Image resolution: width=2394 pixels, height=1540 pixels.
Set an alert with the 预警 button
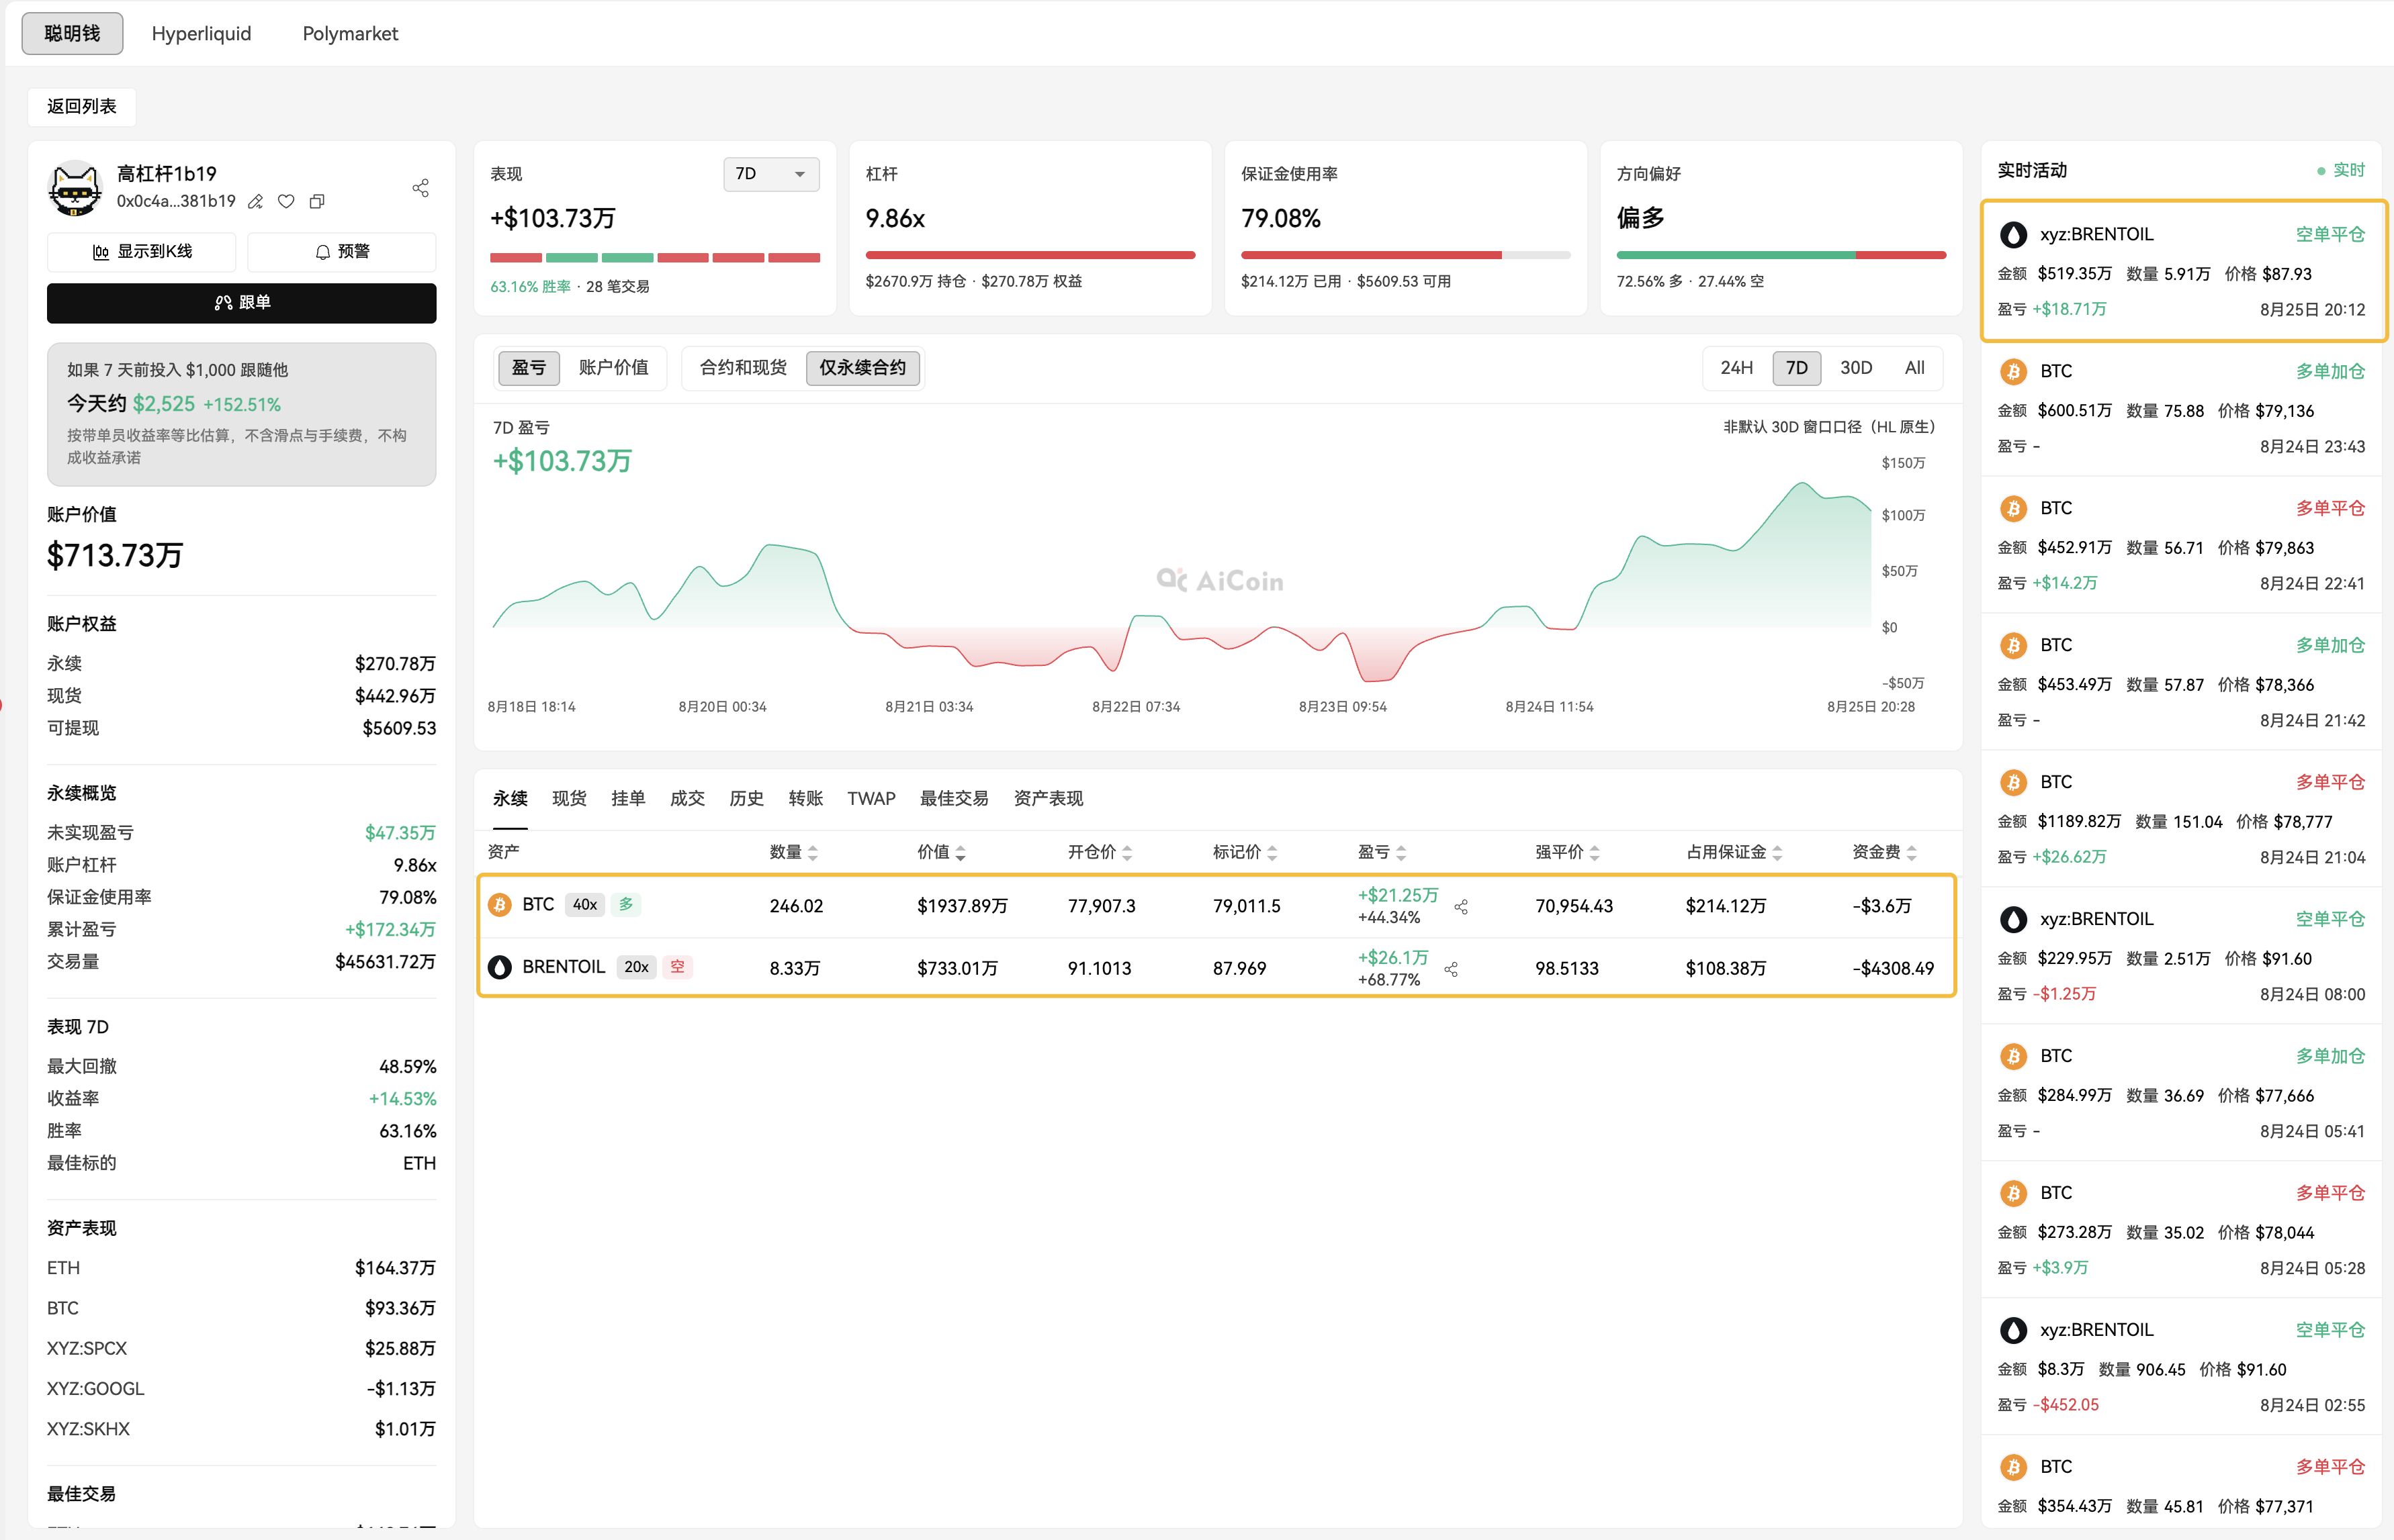[341, 252]
